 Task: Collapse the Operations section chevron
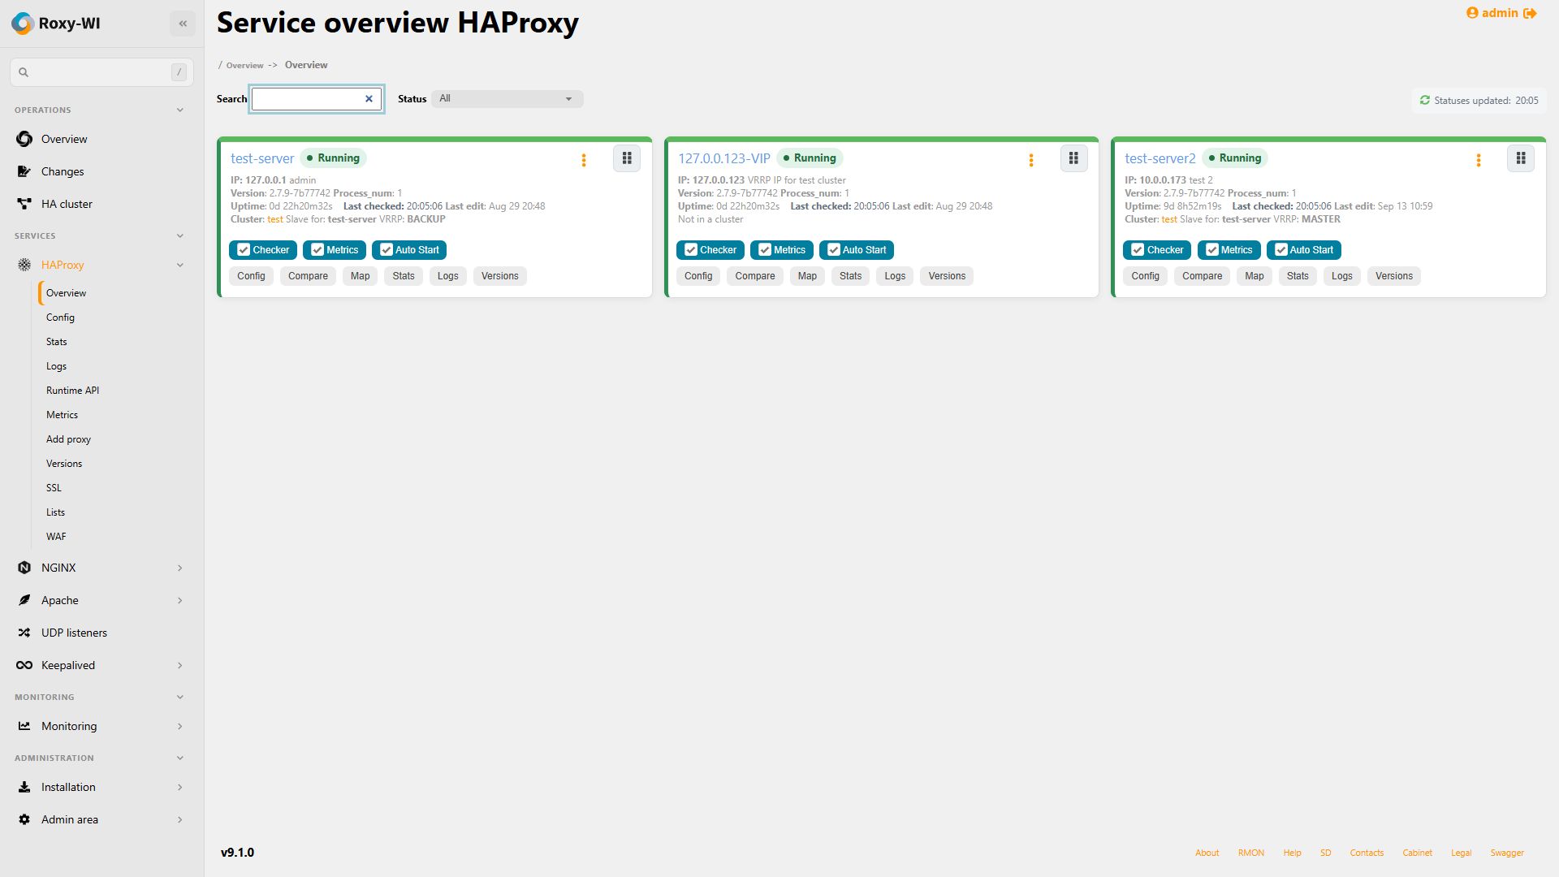click(180, 110)
